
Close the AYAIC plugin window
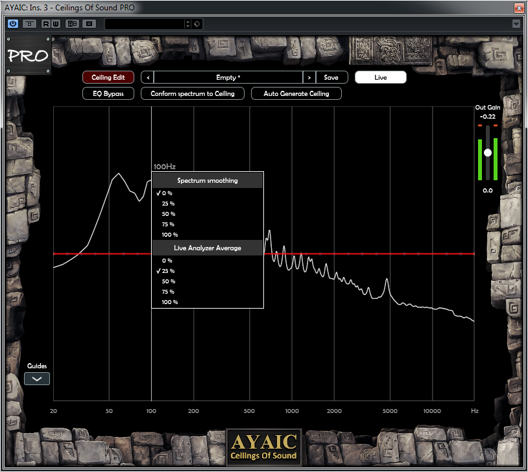518,8
